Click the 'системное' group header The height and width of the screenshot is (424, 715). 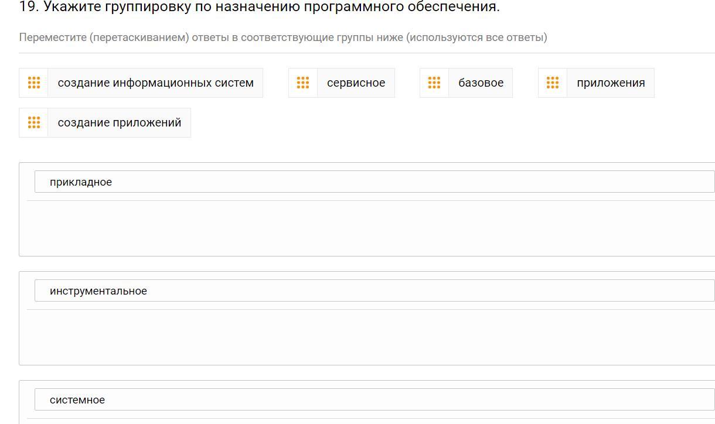coord(374,399)
